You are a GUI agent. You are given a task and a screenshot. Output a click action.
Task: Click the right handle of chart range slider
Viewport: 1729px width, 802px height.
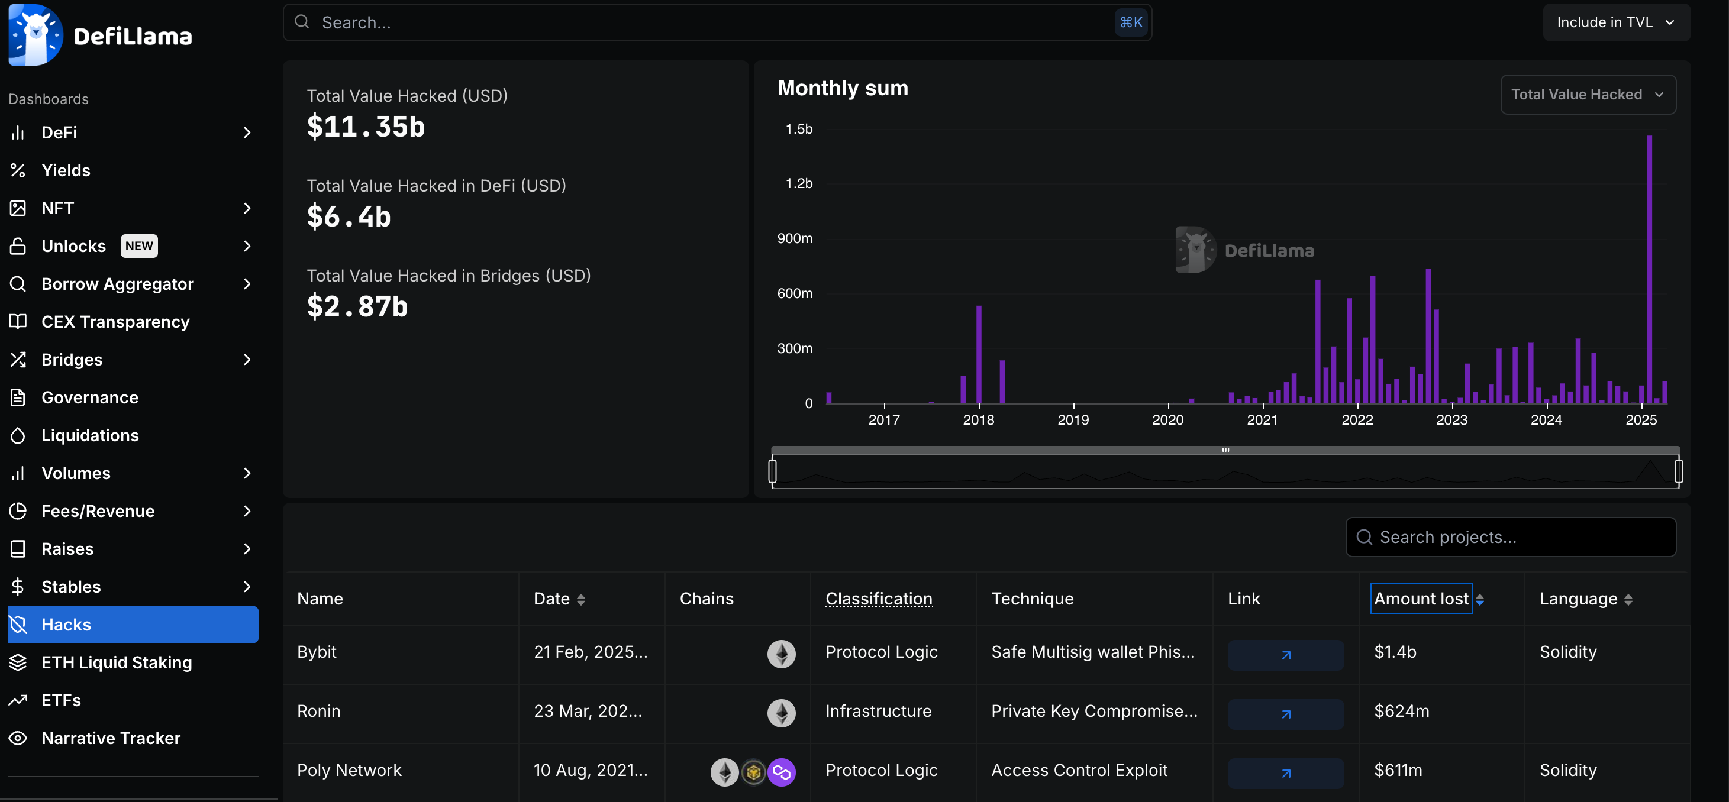pos(1678,471)
